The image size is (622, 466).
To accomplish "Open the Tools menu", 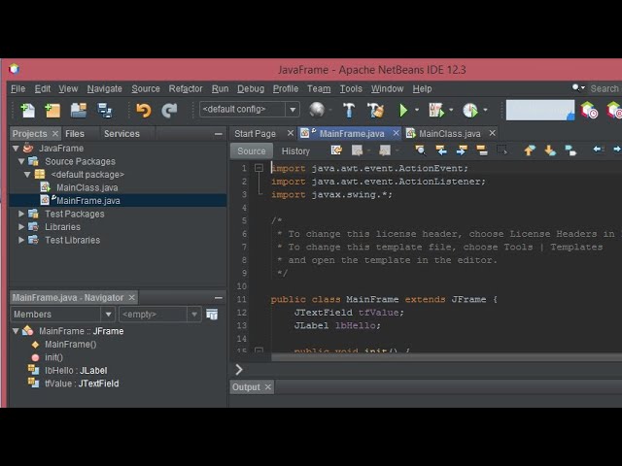I will click(x=351, y=88).
